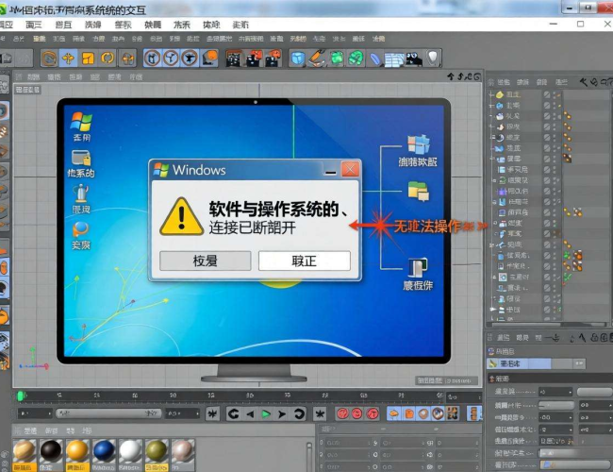Collapse the tree node at the 知电 row
Viewport: 613px width, 472px height.
click(491, 245)
